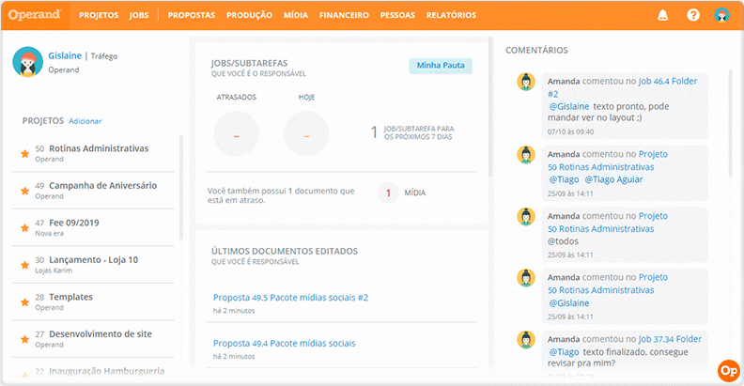This screenshot has width=744, height=386.
Task: Open project 30 Lançamento - Loja 10
Action: [94, 260]
